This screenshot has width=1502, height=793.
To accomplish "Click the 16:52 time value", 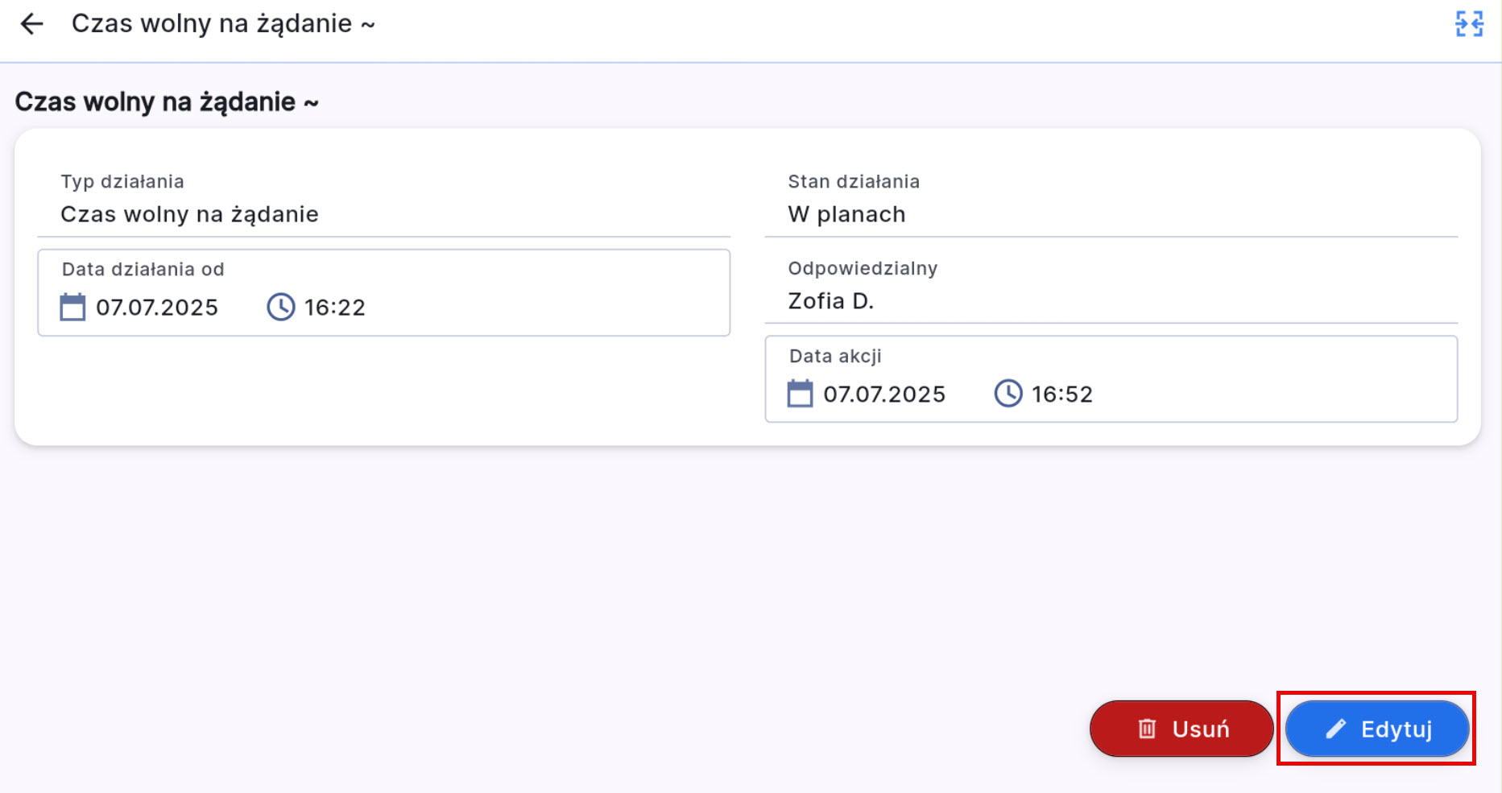I will 1062,394.
